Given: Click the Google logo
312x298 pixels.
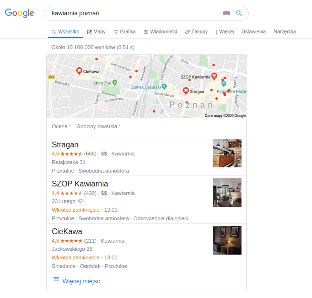Looking at the screenshot, I should (x=20, y=13).
